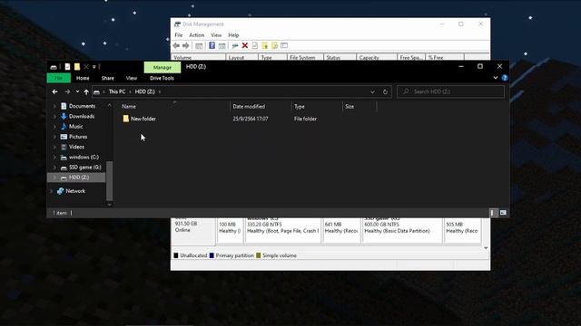Collapse the ribbon using the chevron
The height and width of the screenshot is (326, 581).
(x=496, y=78)
